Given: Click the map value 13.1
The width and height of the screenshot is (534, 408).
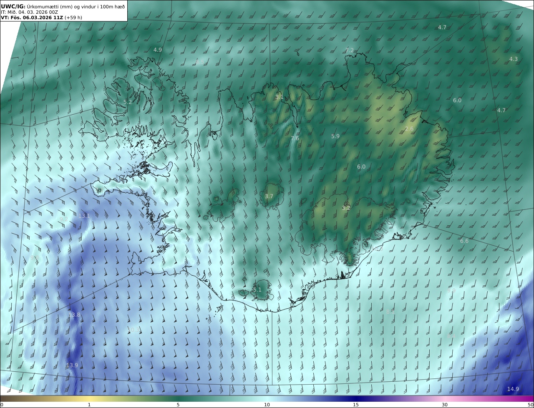Looking at the screenshot, I should point(84,216).
